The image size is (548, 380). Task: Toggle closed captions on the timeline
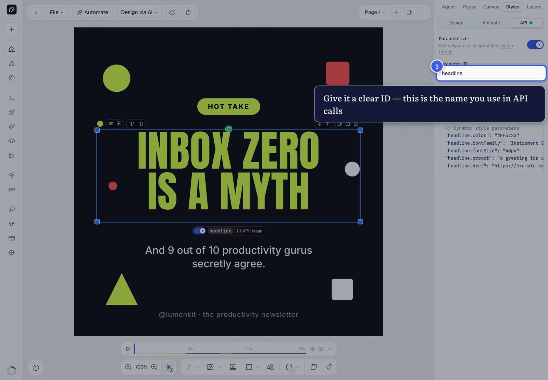(x=321, y=349)
